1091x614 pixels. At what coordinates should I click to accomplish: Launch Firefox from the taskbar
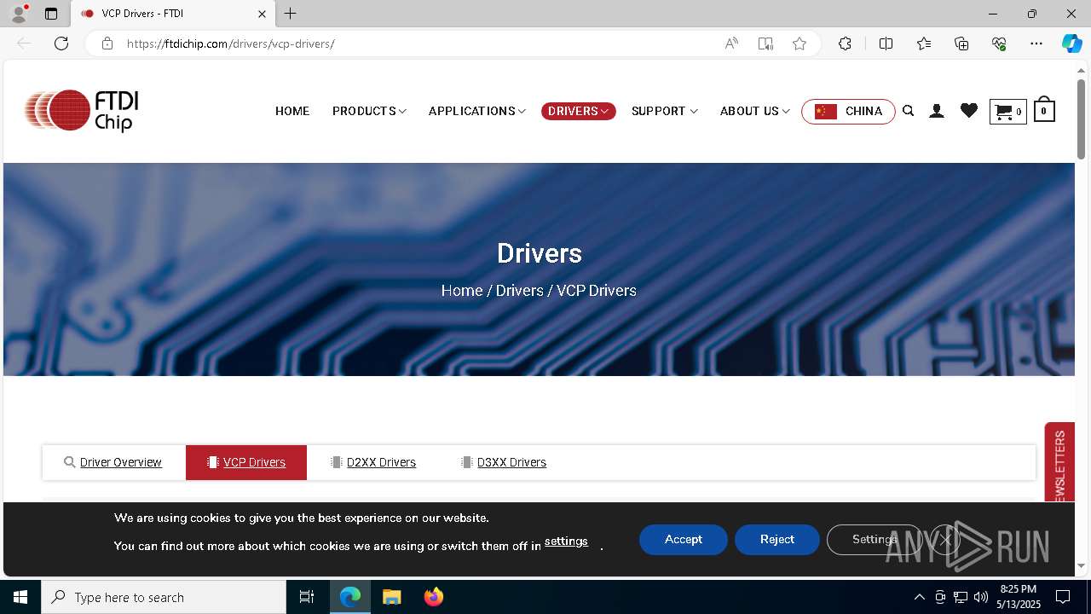tap(434, 597)
